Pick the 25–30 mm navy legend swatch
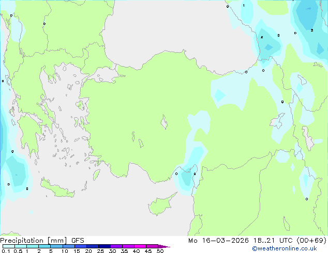 point(105,246)
